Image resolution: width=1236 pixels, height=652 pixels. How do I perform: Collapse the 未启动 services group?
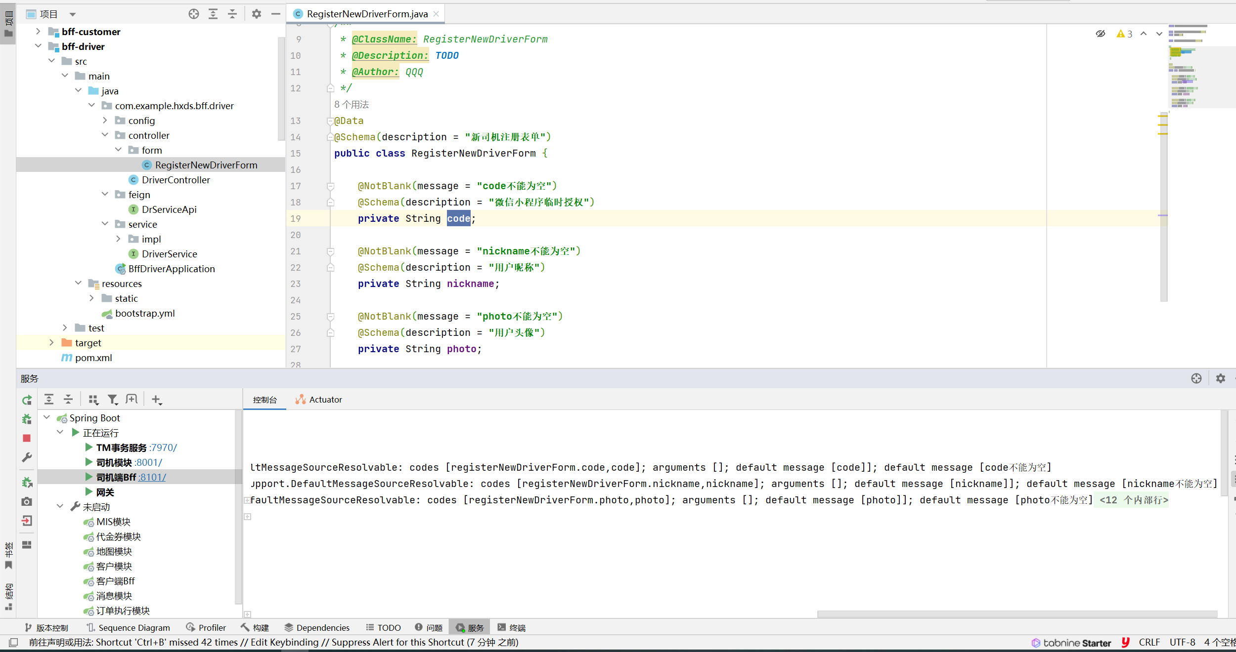(x=60, y=506)
